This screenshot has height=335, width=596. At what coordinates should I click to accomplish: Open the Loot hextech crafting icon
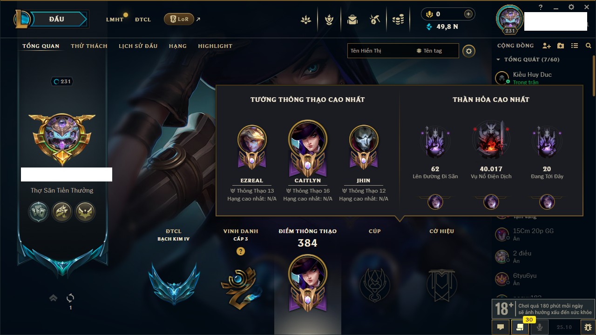coord(375,20)
